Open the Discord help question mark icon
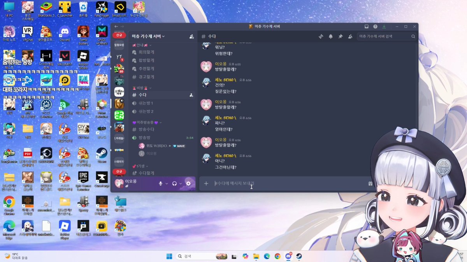This screenshot has width=467, height=262. (x=375, y=26)
